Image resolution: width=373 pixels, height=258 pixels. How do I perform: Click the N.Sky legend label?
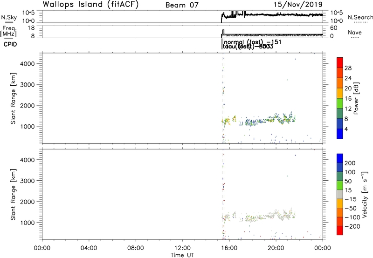(x=9, y=17)
